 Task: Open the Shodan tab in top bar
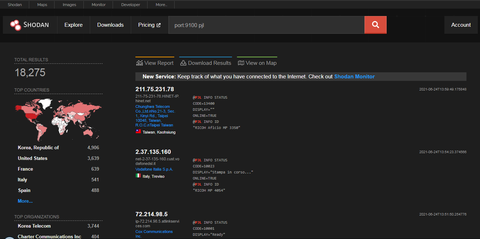click(x=15, y=5)
